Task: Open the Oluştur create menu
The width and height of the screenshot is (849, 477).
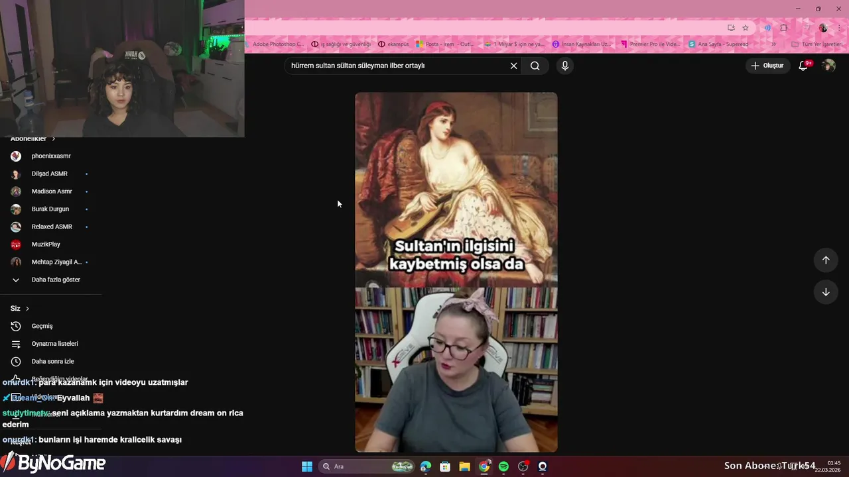Action: coord(767,66)
